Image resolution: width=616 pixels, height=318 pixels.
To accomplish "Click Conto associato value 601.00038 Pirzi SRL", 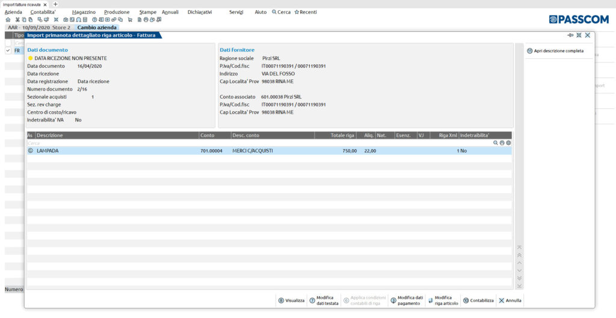I will coord(282,97).
